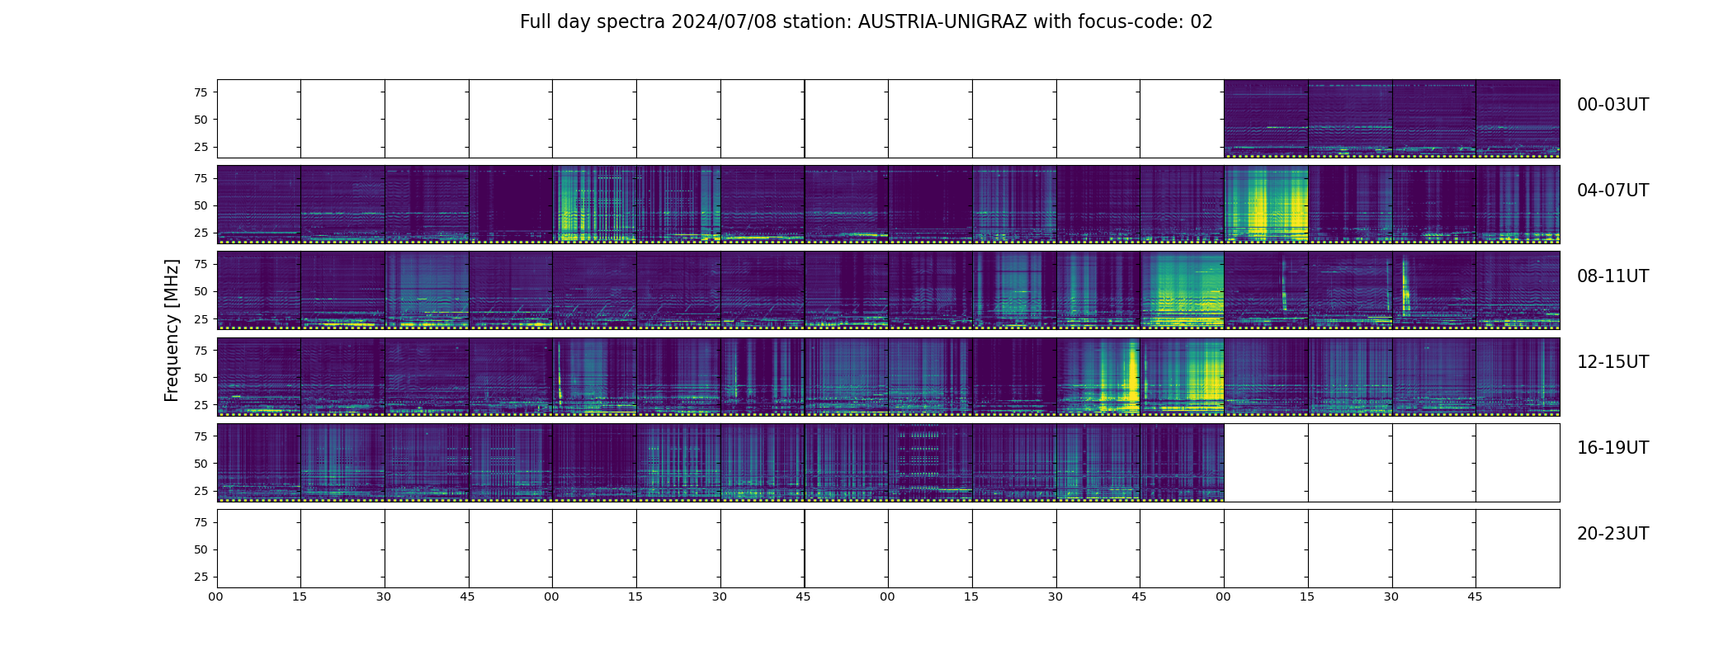The width and height of the screenshot is (1733, 660).
Task: Open the 05:15-05:30 striped panel in 04-07UT row
Action: pyautogui.click(x=678, y=205)
